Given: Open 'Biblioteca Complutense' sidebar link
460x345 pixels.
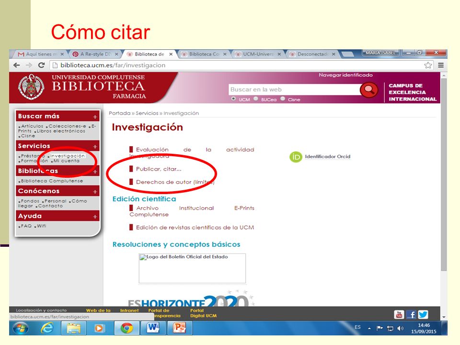Looking at the screenshot, I should 52,181.
